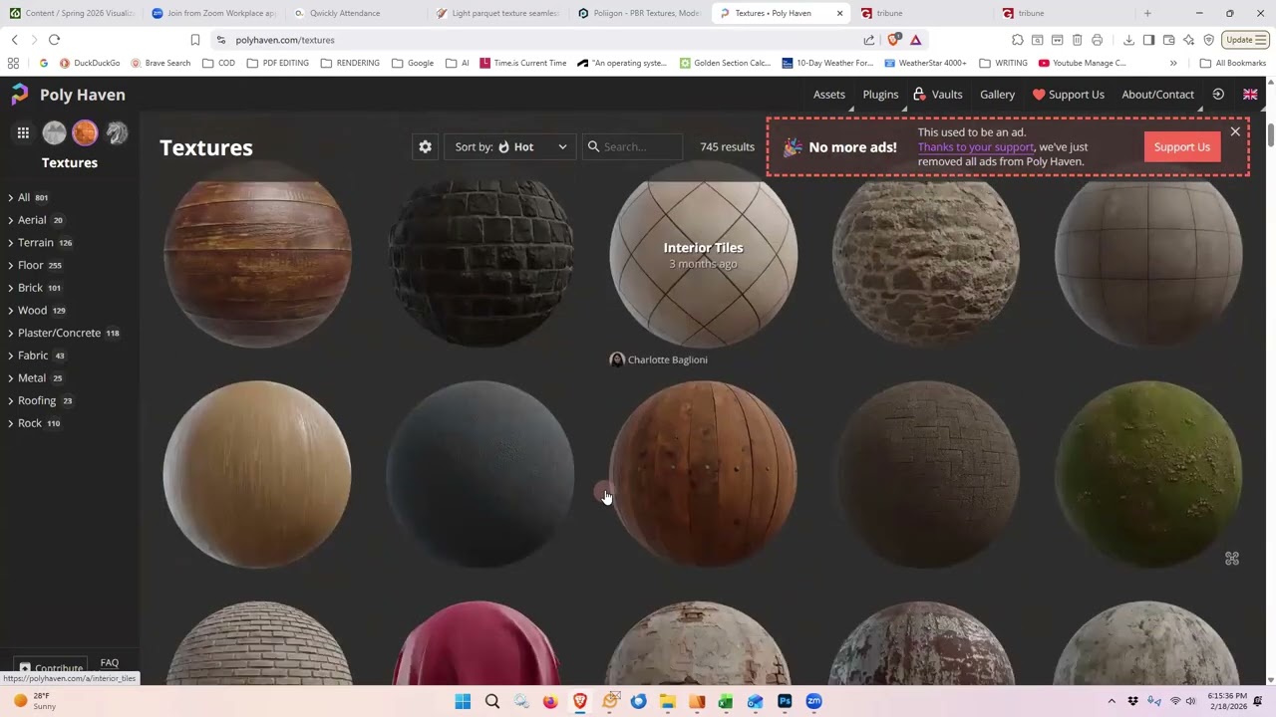Click the login icon in the site header
1276x717 pixels.
[1218, 95]
